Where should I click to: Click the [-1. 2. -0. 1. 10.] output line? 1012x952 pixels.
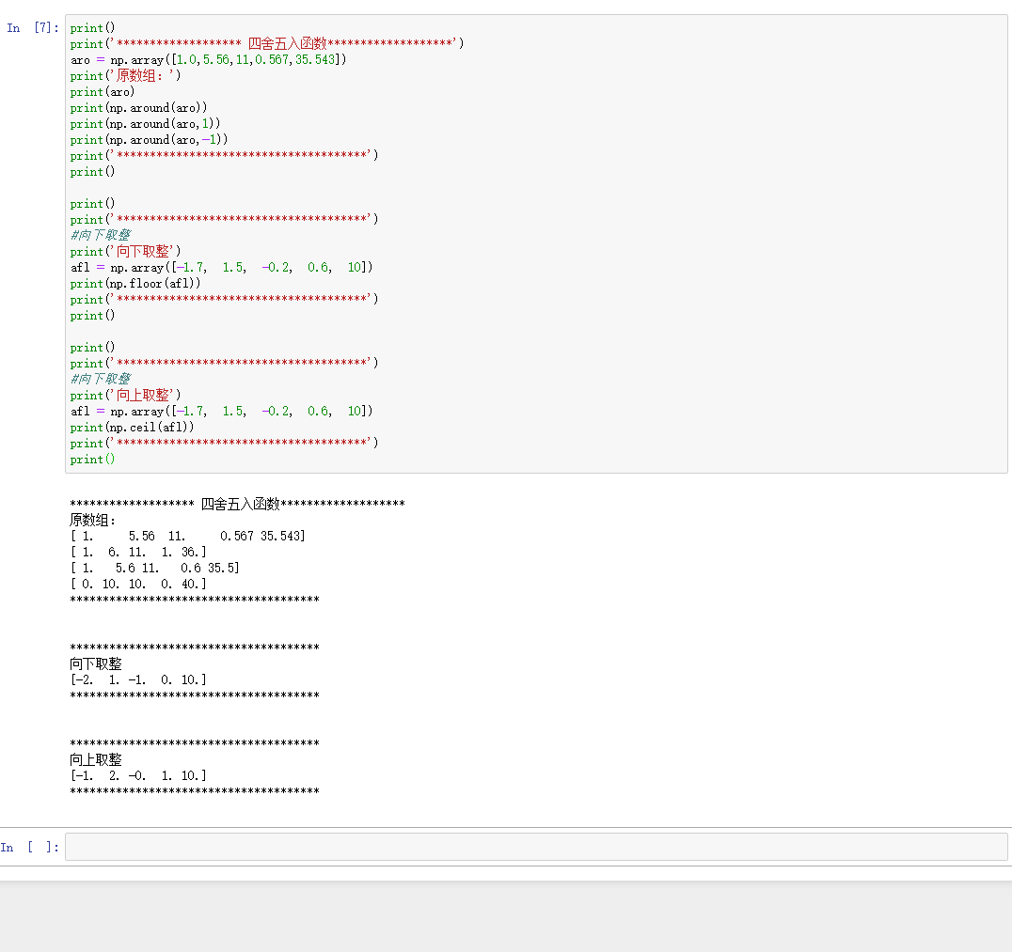click(x=134, y=775)
